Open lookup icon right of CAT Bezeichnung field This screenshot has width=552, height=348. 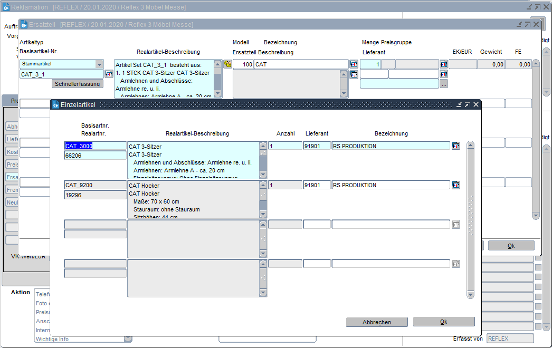(x=354, y=64)
